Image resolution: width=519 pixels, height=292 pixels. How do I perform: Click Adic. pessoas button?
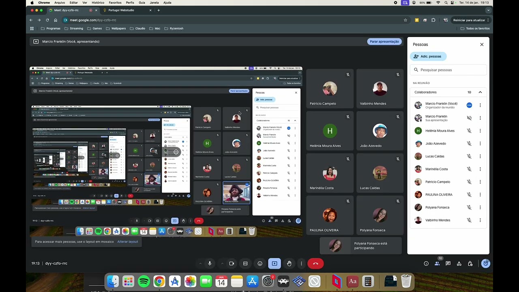(x=428, y=56)
